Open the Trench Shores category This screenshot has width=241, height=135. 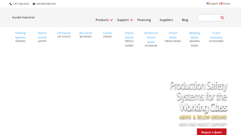(129, 35)
